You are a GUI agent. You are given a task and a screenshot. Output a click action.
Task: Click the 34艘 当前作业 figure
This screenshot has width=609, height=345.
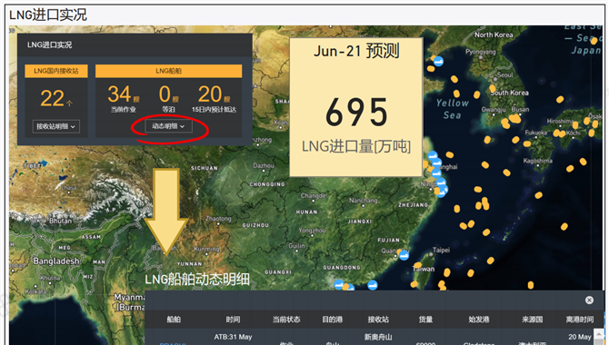pos(123,94)
